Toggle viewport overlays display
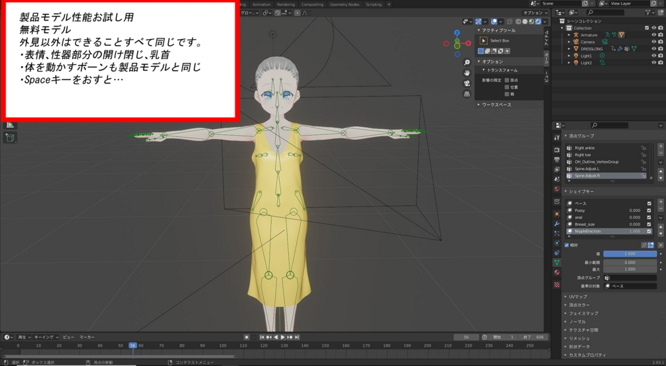Image resolution: width=666 pixels, height=366 pixels. click(494, 21)
